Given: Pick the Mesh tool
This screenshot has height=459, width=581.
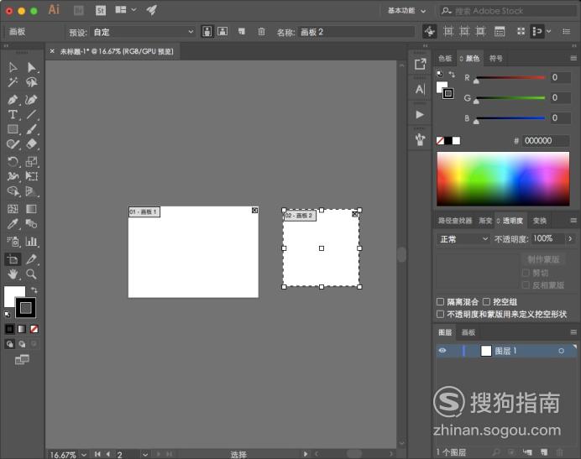Looking at the screenshot, I should coord(13,209).
